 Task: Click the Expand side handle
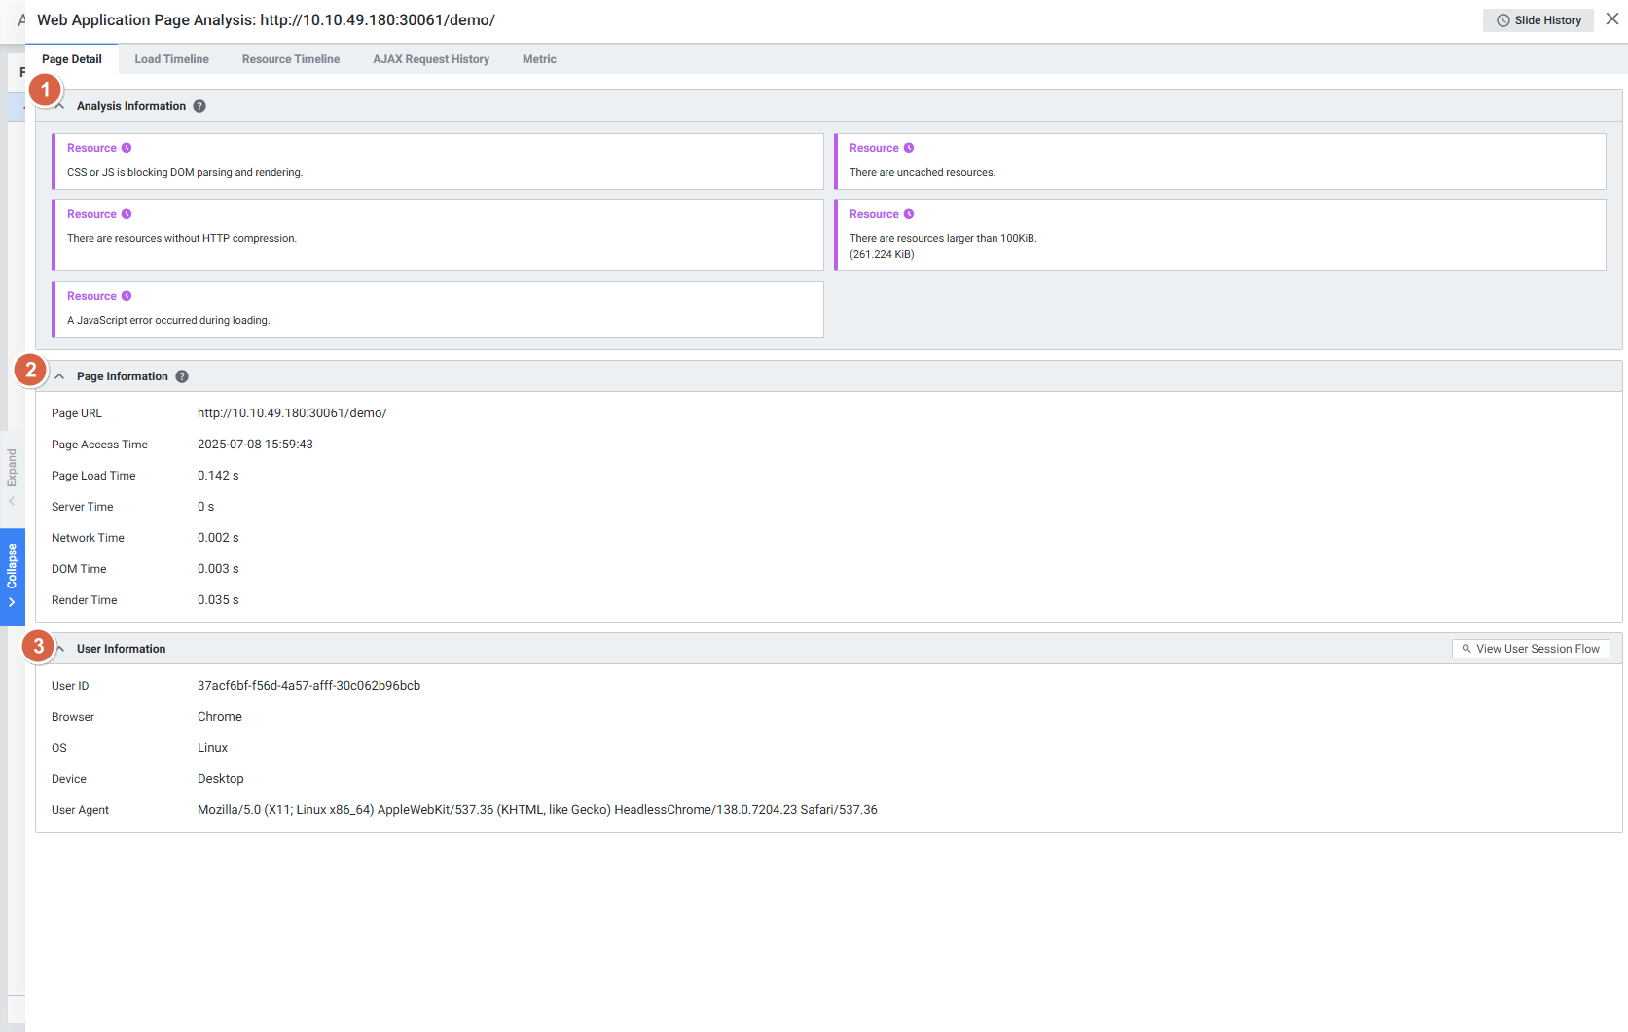[x=12, y=477]
